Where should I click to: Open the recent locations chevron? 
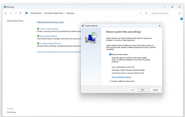coord(16,13)
